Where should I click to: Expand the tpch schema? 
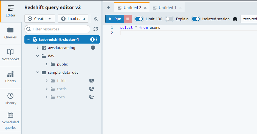point(47,97)
